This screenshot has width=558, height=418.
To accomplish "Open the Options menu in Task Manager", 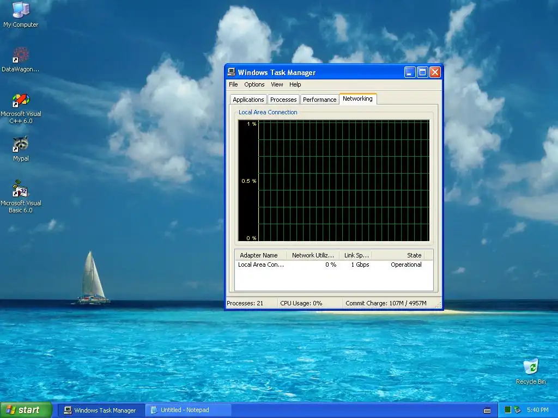I will pyautogui.click(x=254, y=84).
